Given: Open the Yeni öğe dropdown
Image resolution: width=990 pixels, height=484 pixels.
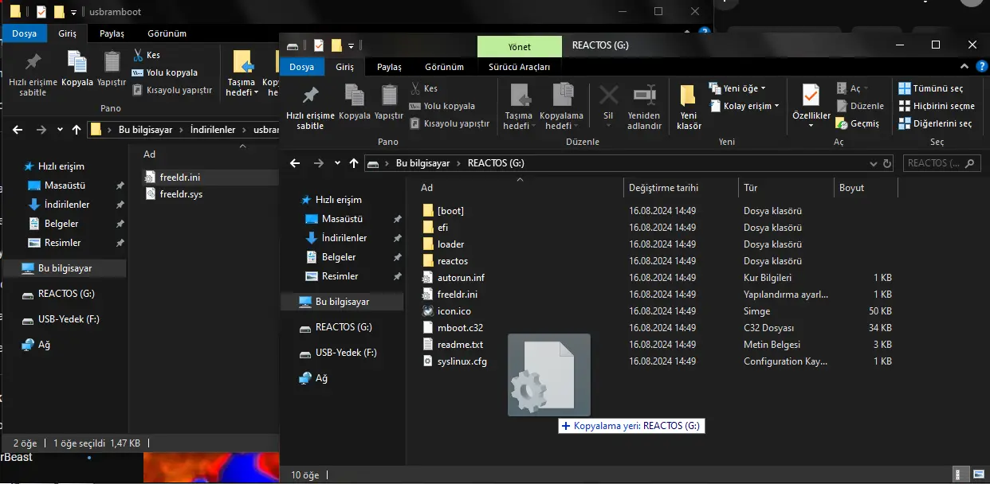Looking at the screenshot, I should [737, 88].
